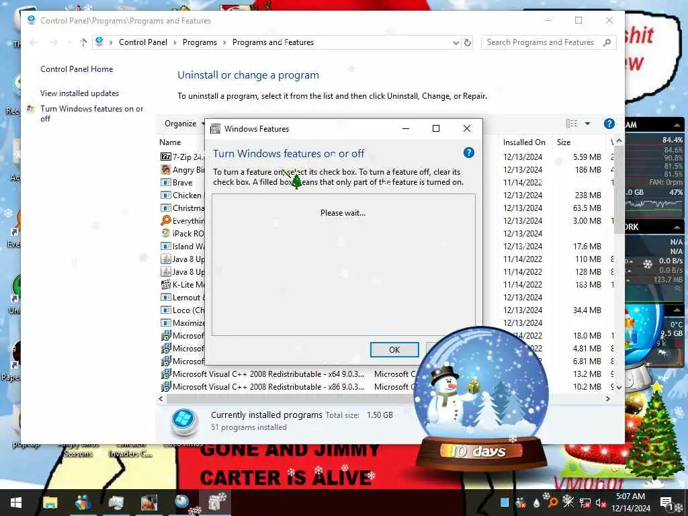Click the Control Panel globe taskbar icon
This screenshot has width=688, height=516.
181,503
